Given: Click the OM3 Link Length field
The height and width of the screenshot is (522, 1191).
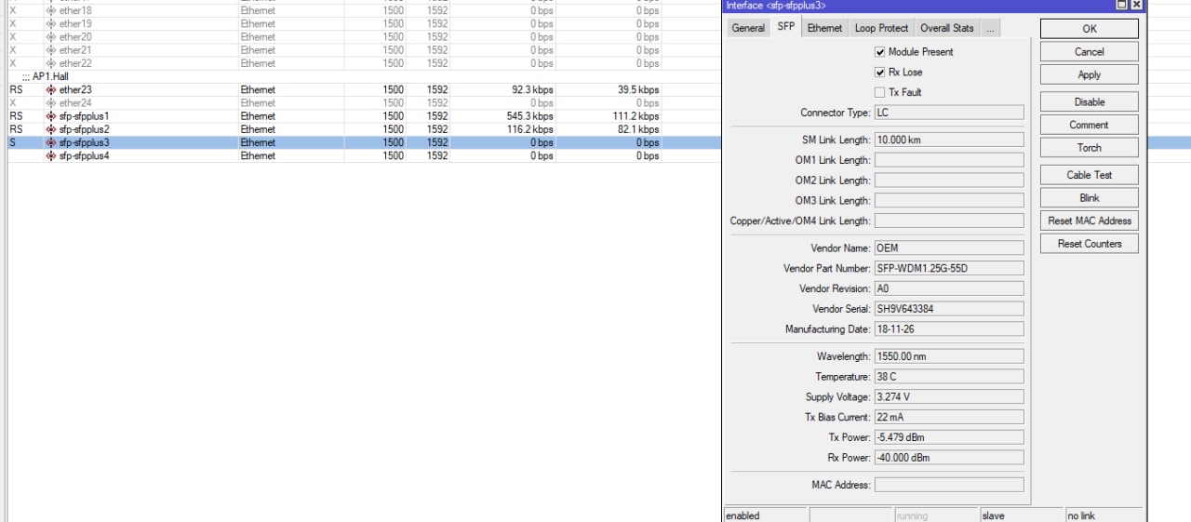Looking at the screenshot, I should coord(949,201).
